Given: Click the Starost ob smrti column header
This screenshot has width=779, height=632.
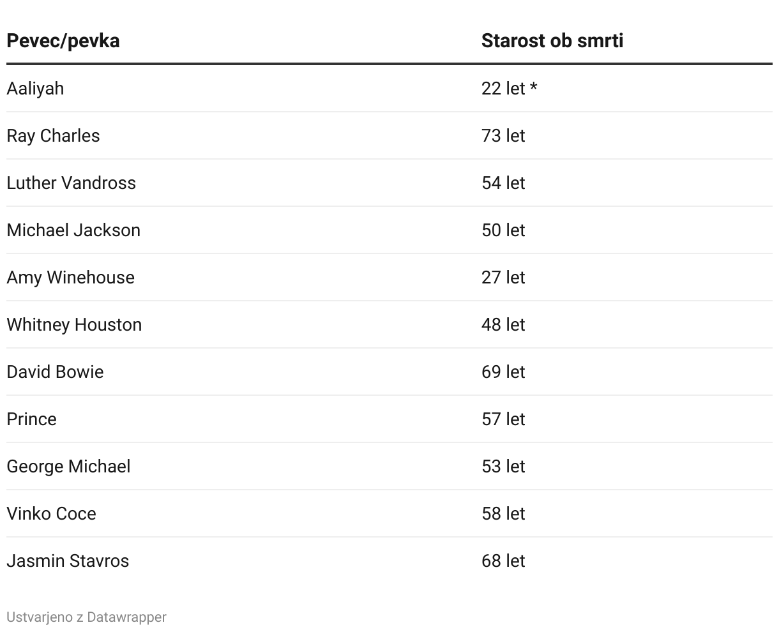Looking at the screenshot, I should [x=552, y=41].
